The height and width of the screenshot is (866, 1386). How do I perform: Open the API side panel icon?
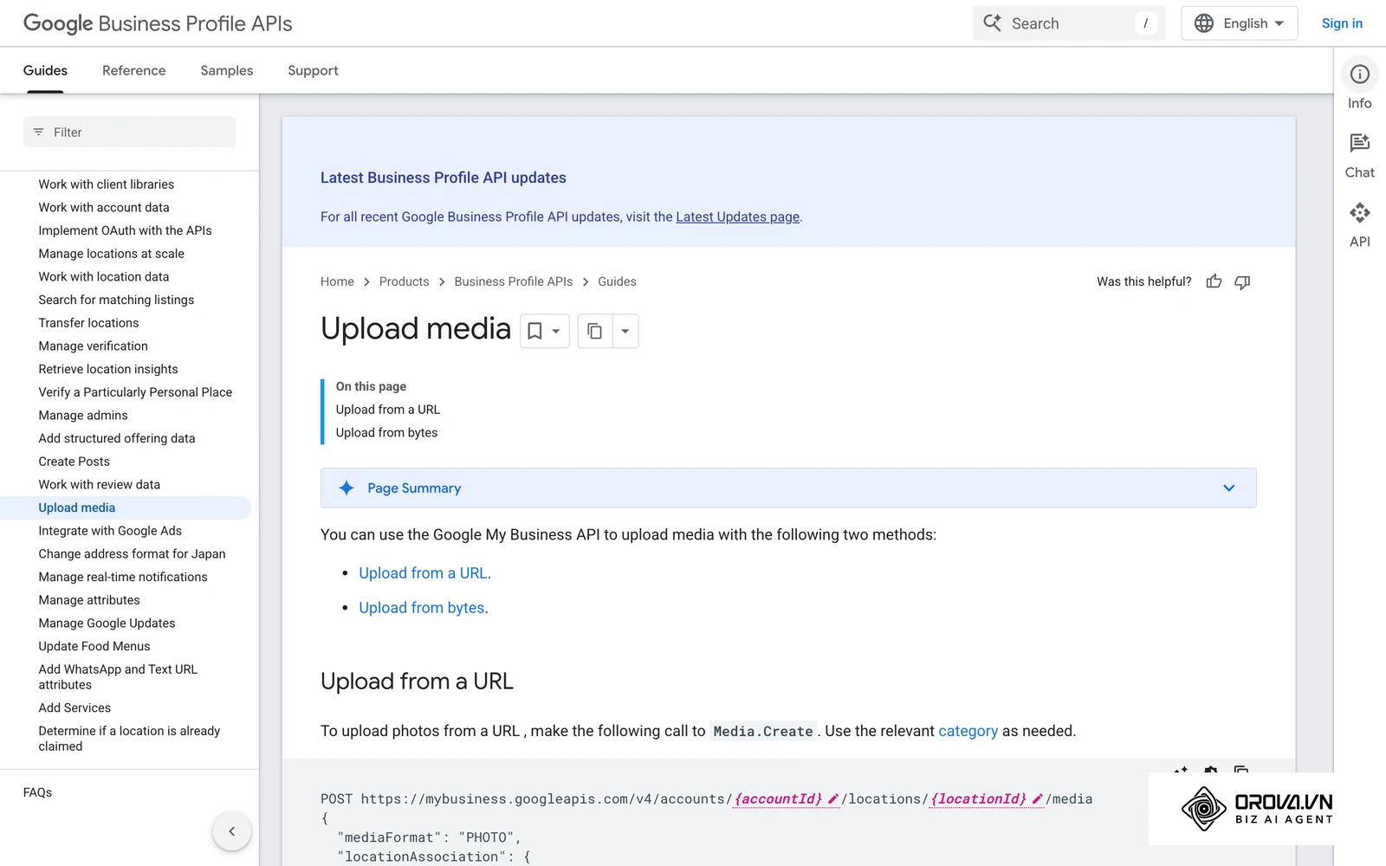click(1359, 212)
